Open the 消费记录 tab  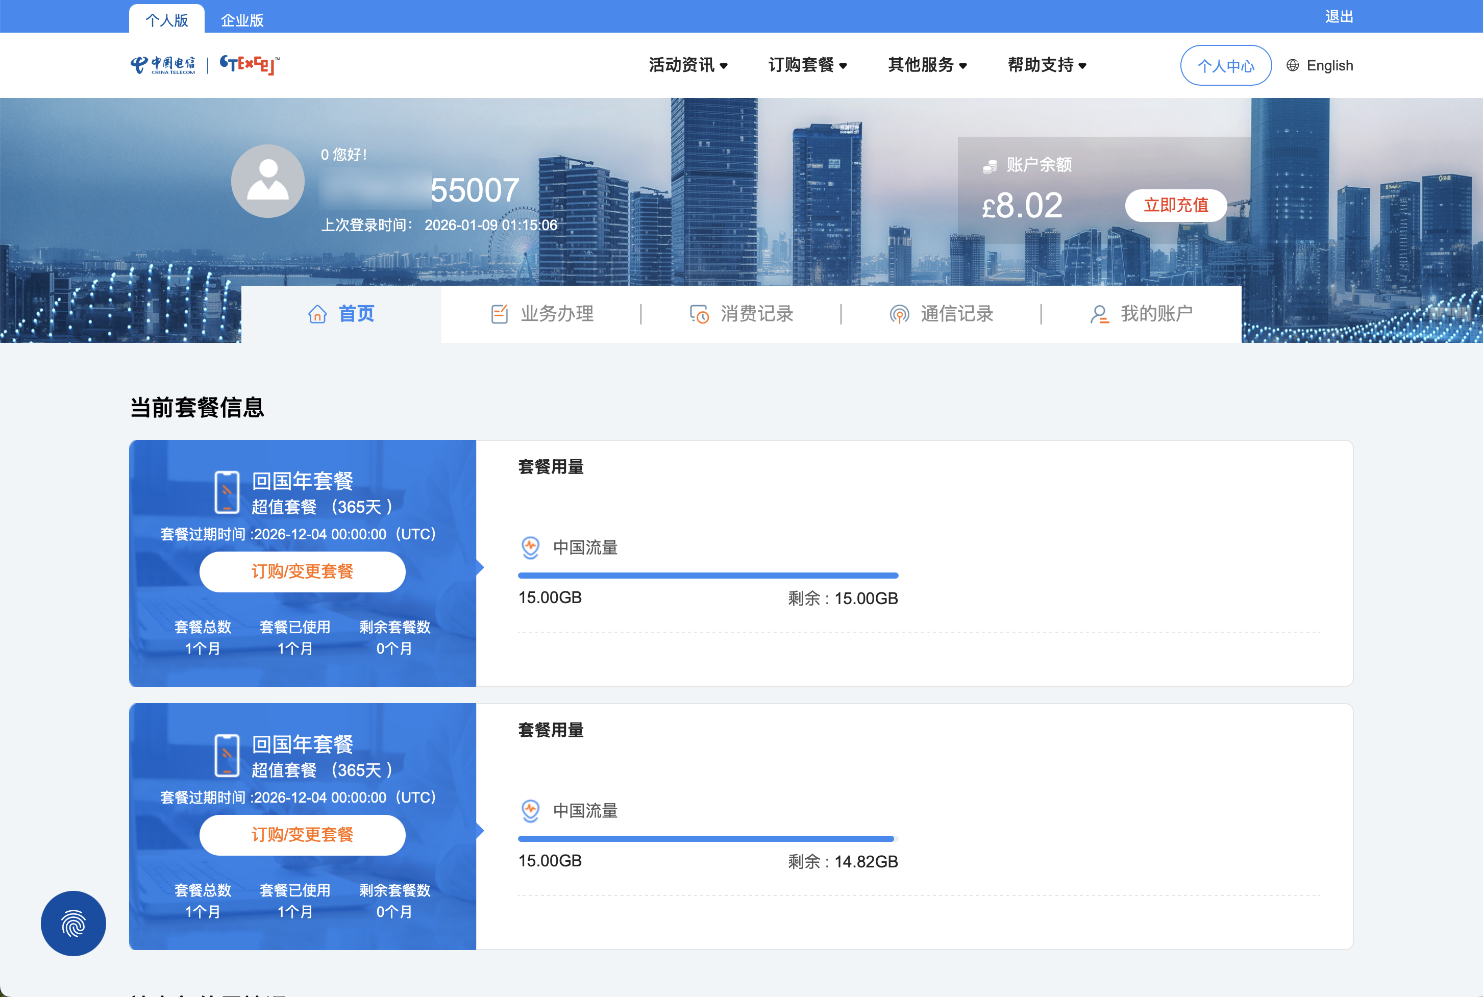pyautogui.click(x=741, y=313)
